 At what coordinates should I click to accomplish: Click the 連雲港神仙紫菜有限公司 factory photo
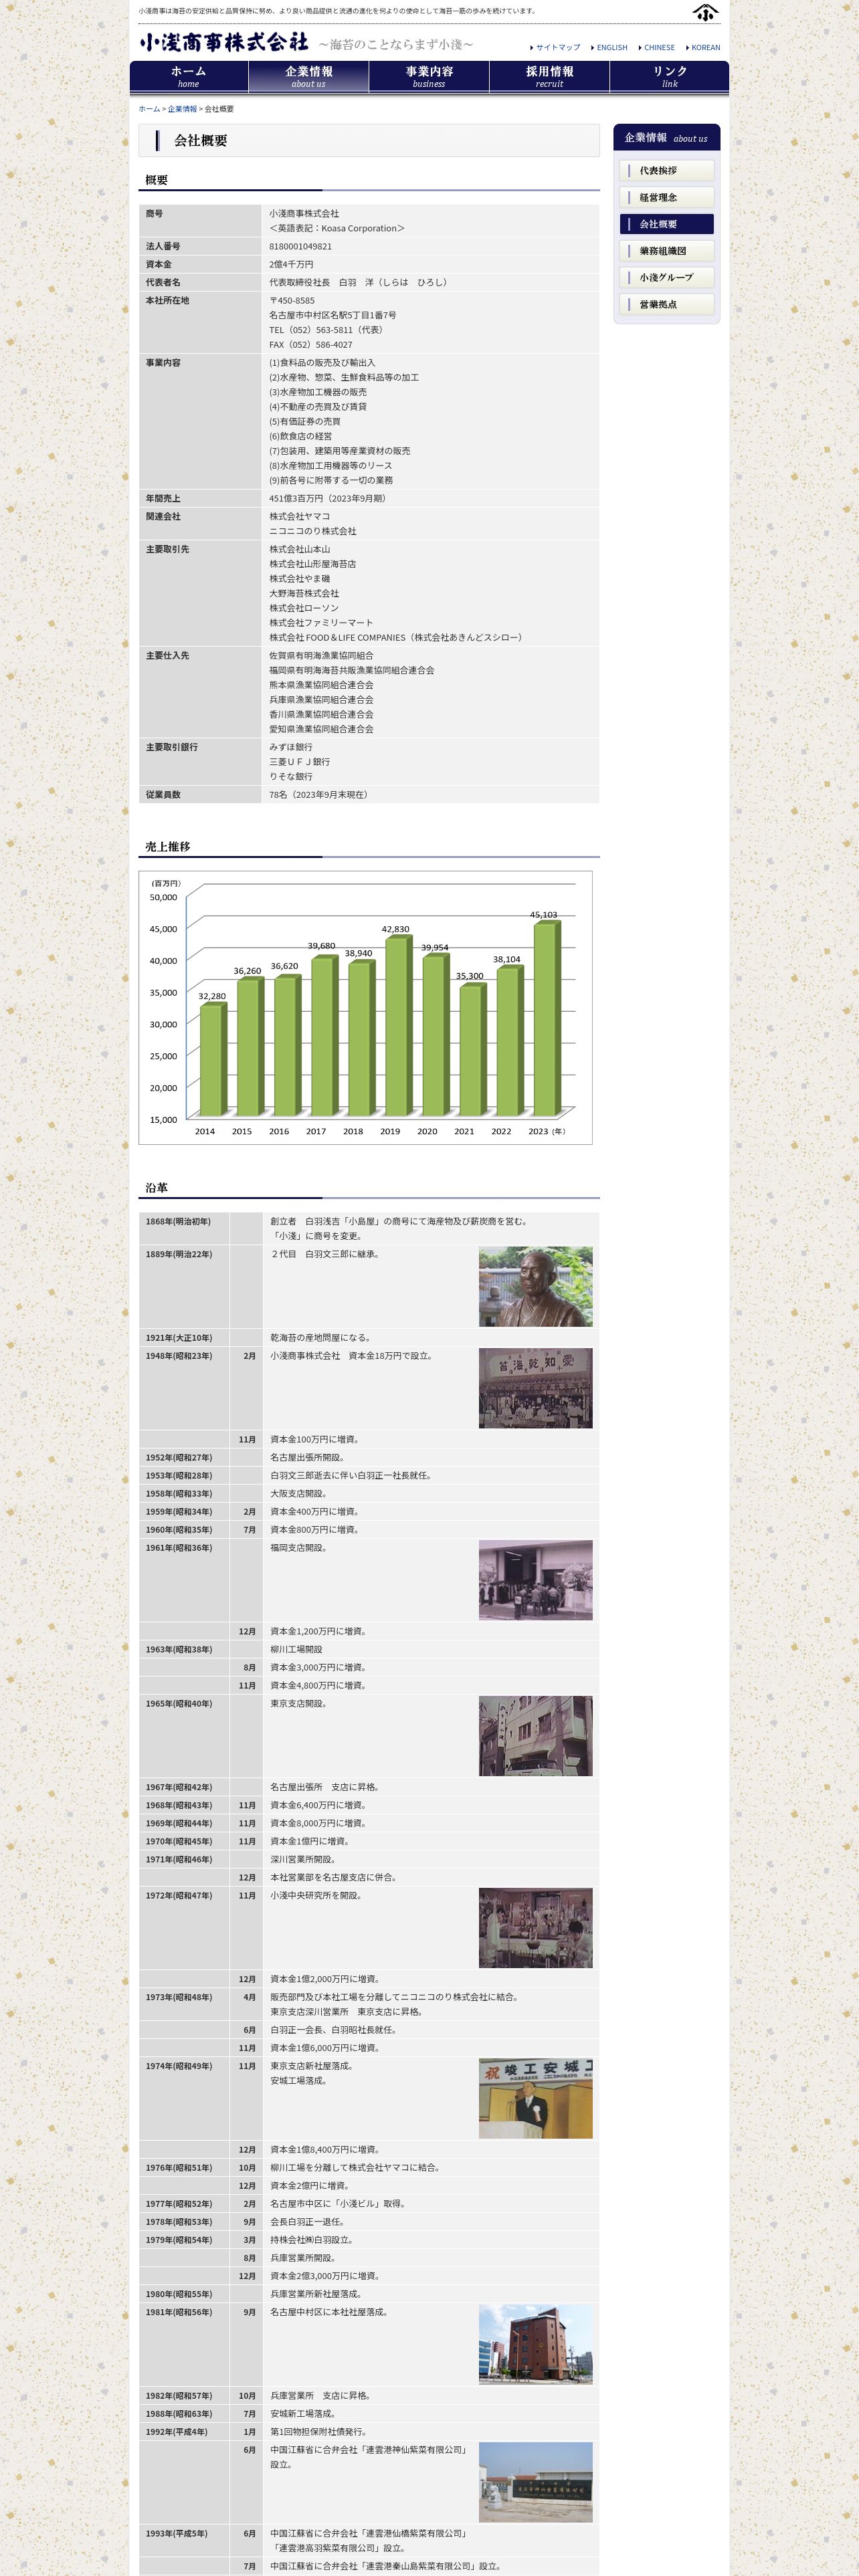(x=535, y=2482)
